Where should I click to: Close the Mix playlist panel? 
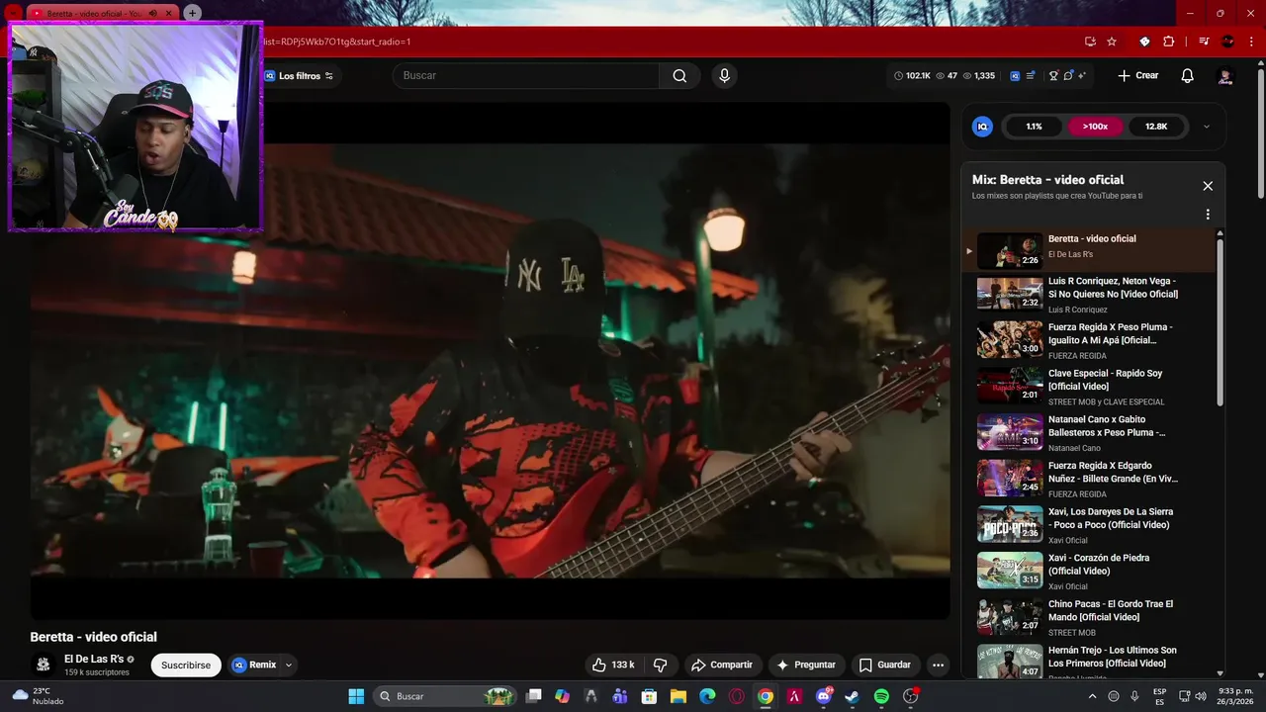pyautogui.click(x=1208, y=186)
